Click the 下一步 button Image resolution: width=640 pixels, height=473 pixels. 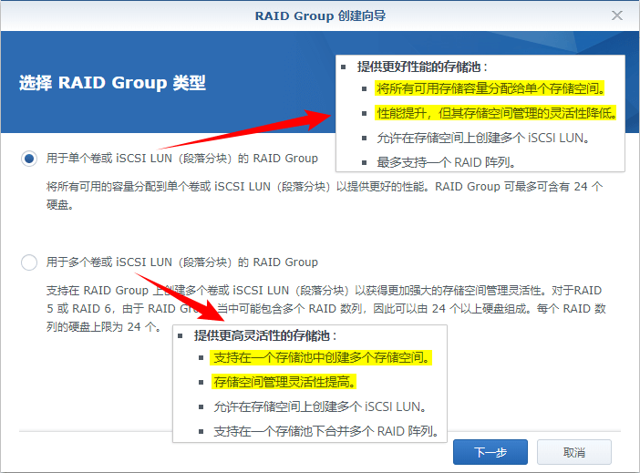point(490,452)
